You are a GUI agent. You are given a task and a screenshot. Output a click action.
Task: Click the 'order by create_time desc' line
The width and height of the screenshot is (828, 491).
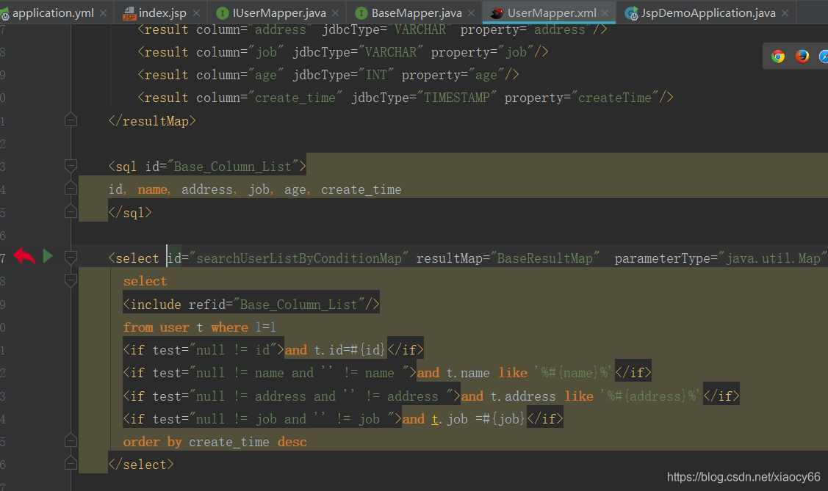(215, 442)
